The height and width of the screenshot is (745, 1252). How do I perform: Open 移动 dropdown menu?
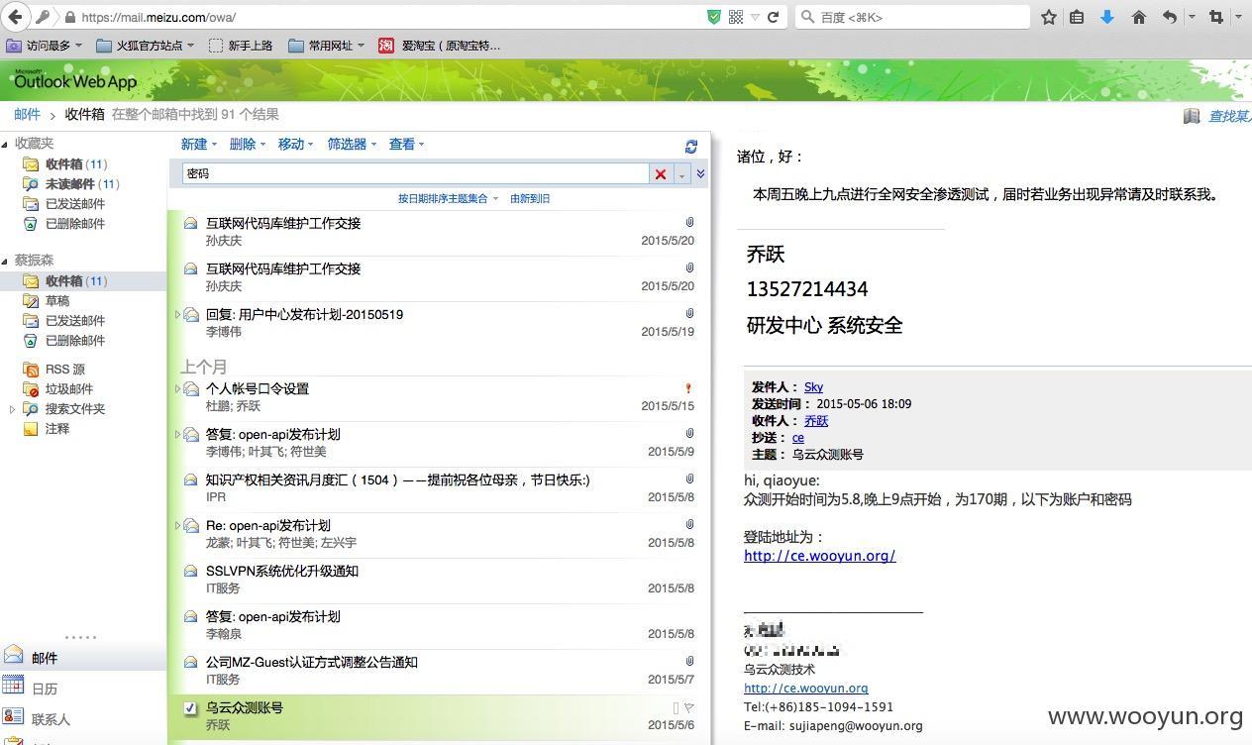click(295, 145)
